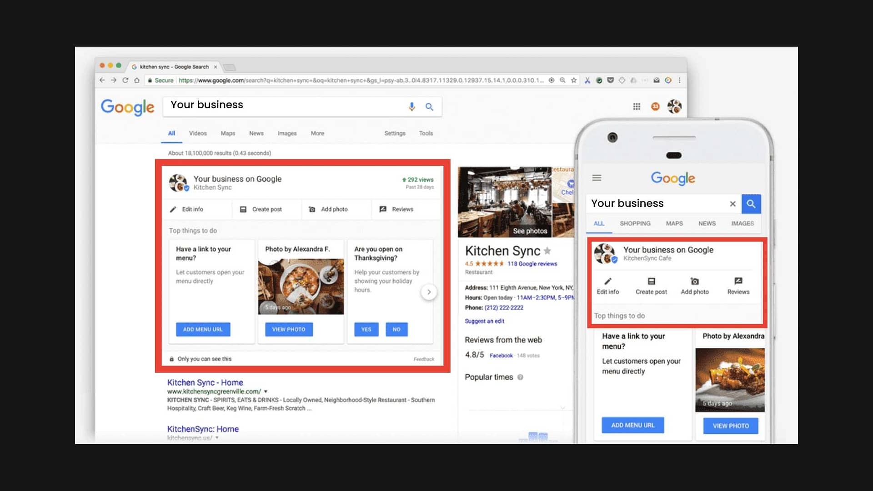
Task: Reload the page with the refresh icon
Action: click(x=125, y=80)
